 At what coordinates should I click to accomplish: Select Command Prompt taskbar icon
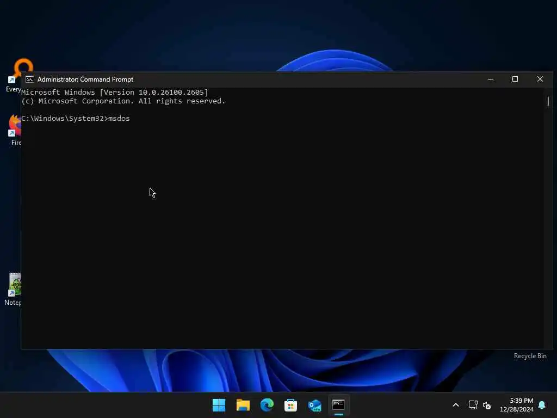[x=338, y=405]
